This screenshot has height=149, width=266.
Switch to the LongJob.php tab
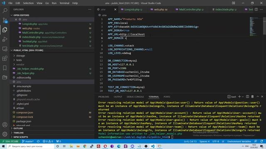click(x=132, y=10)
